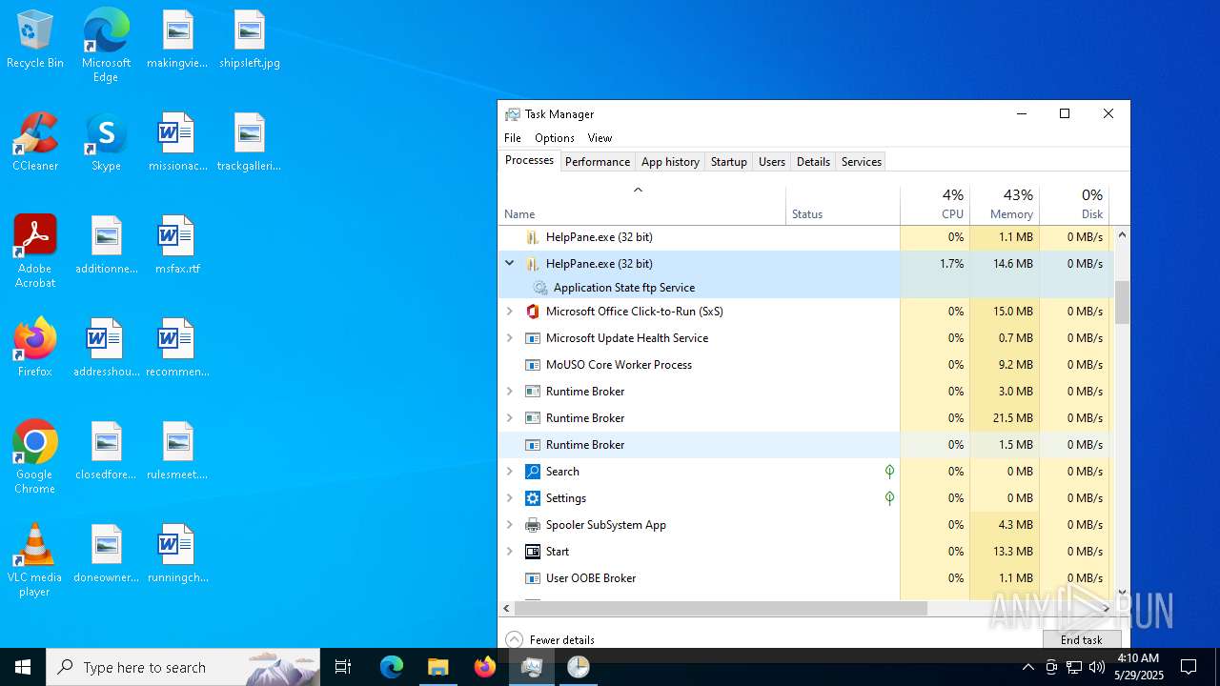Expand the 21.5 MB Runtime Broker process
The width and height of the screenshot is (1220, 686).
point(509,418)
